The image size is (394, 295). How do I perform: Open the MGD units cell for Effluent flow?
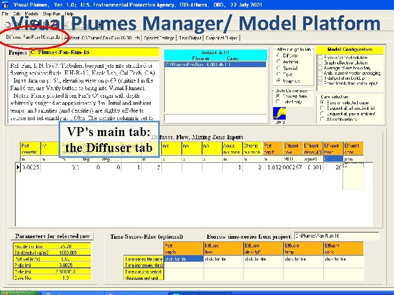(293, 159)
